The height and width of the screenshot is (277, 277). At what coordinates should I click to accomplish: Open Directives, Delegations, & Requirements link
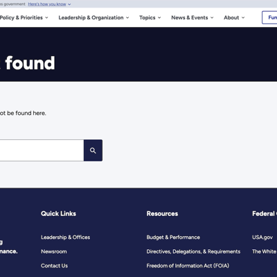[193, 251]
